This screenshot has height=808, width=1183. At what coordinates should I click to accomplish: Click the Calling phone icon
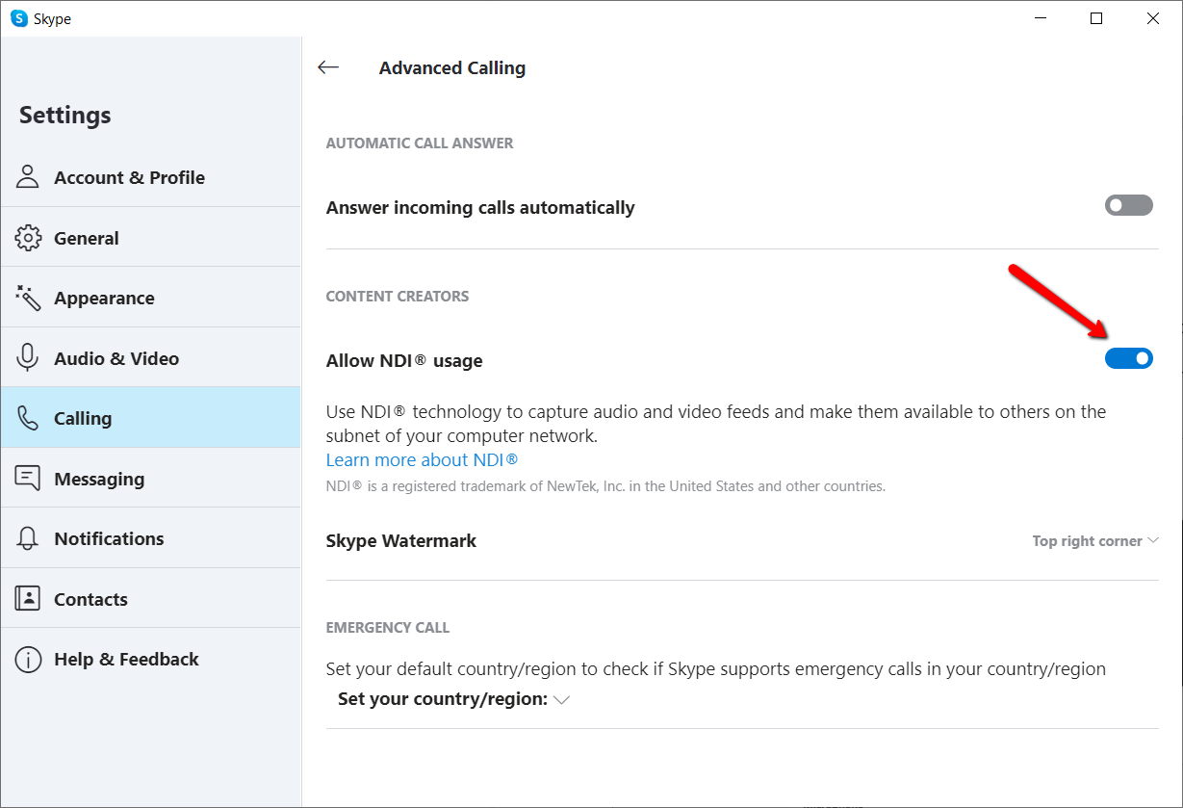[28, 418]
